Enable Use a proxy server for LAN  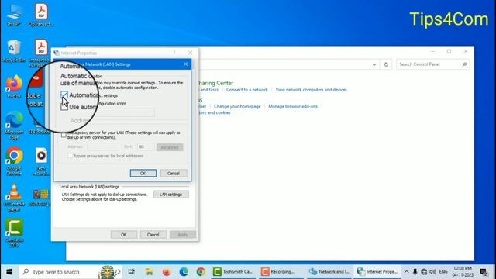pyautogui.click(x=64, y=135)
